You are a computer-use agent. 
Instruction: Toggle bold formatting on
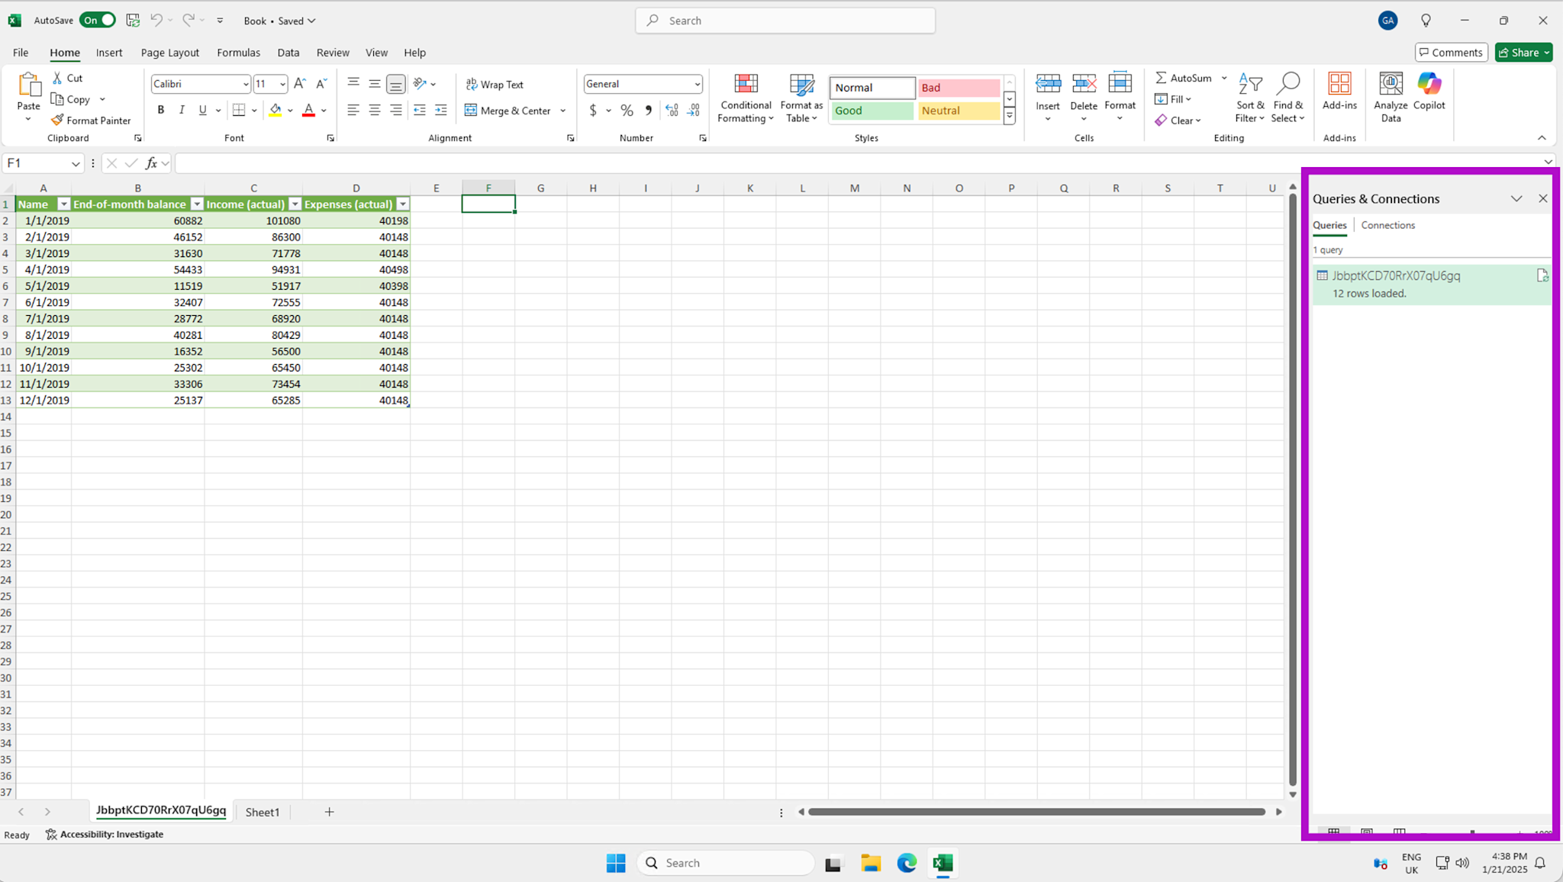pos(160,110)
